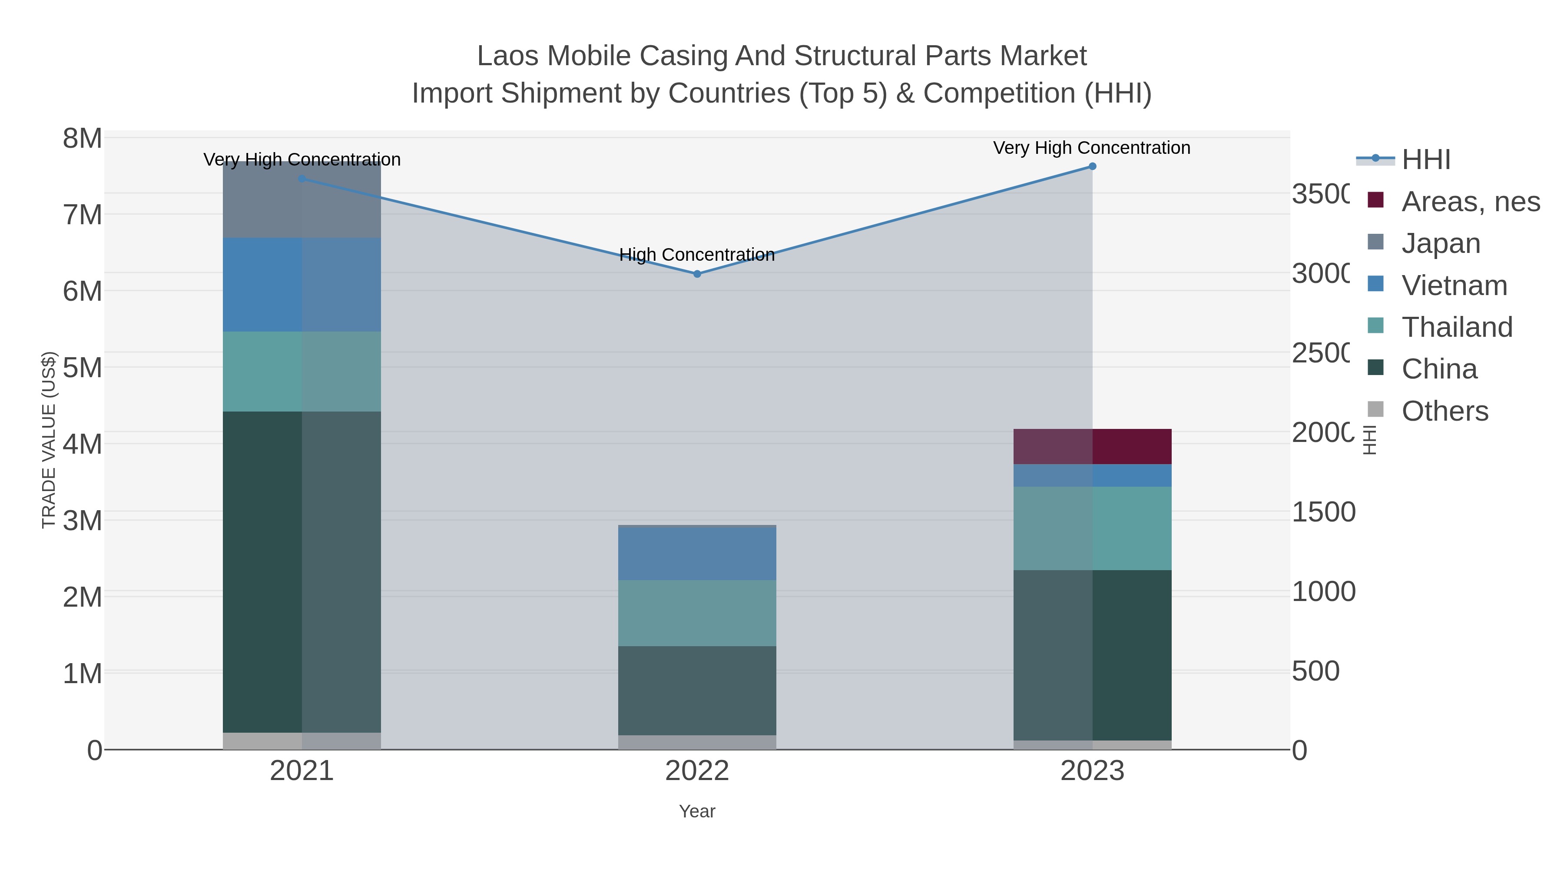Click the 2022 HHI data point
The width and height of the screenshot is (1564, 880).
(x=697, y=274)
